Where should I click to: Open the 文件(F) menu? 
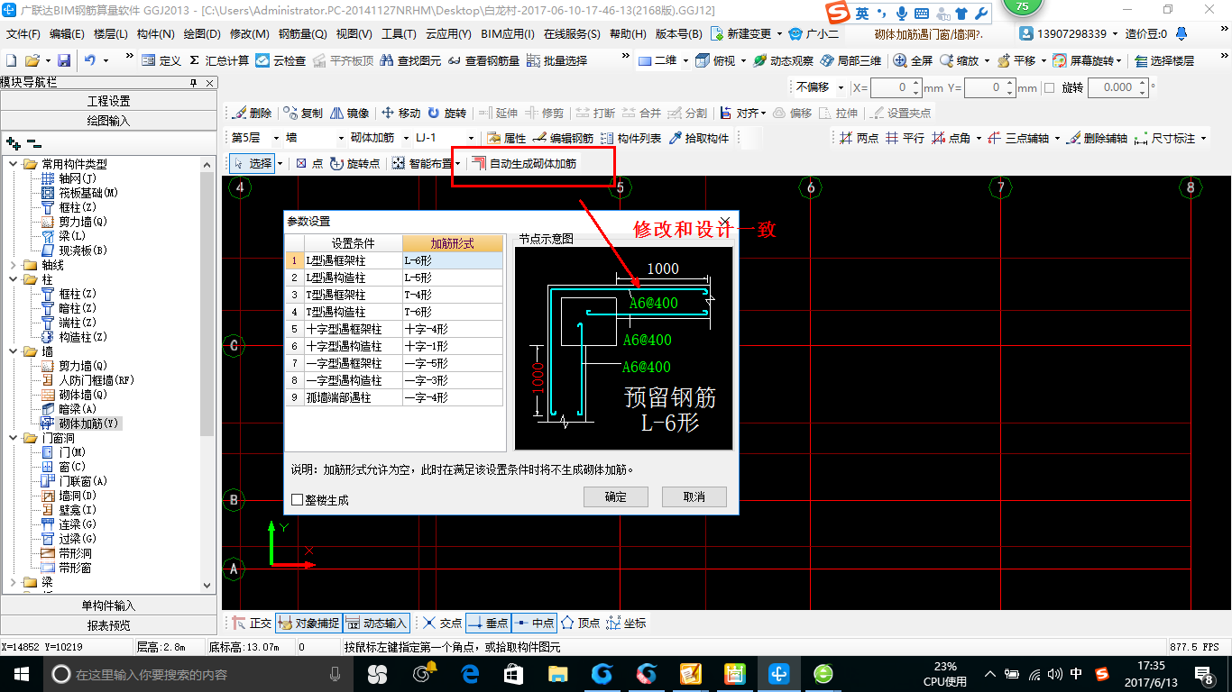[x=23, y=34]
